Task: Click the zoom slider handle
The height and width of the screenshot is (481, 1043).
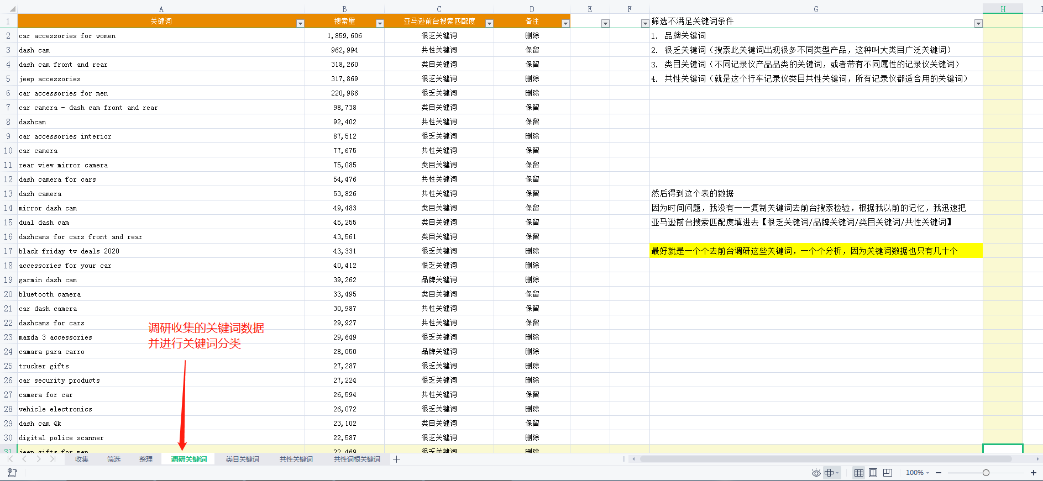Action: coord(986,473)
